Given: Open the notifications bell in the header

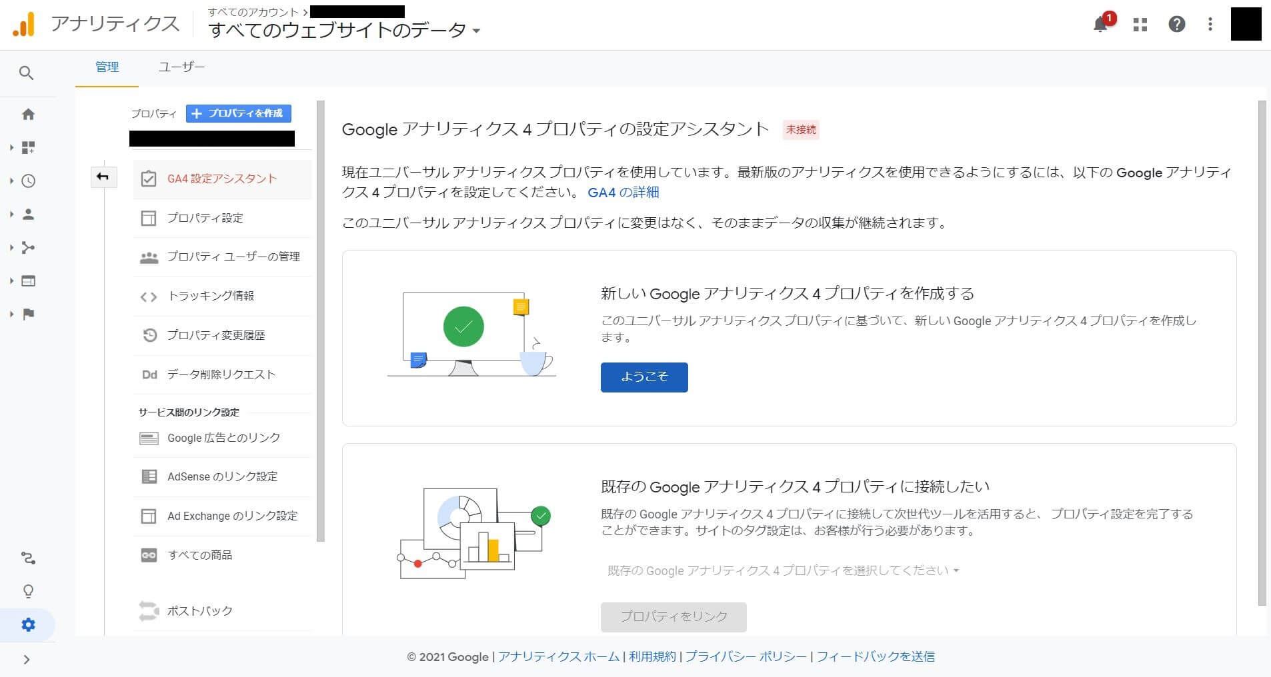Looking at the screenshot, I should click(x=1101, y=24).
